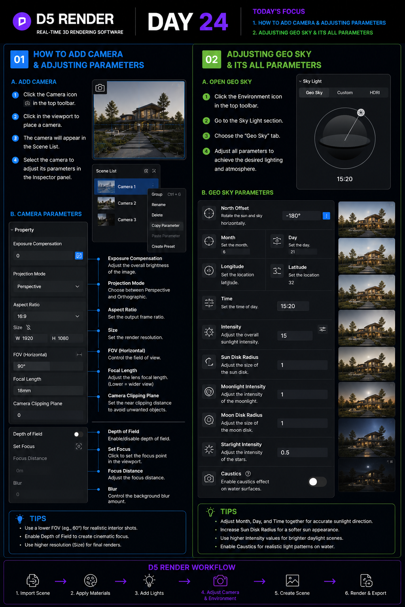Viewport: 405px width, 607px height.
Task: Collapse the Property section
Action: [12, 230]
